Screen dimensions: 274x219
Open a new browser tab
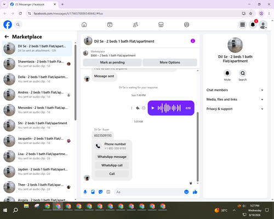(x=62, y=4)
